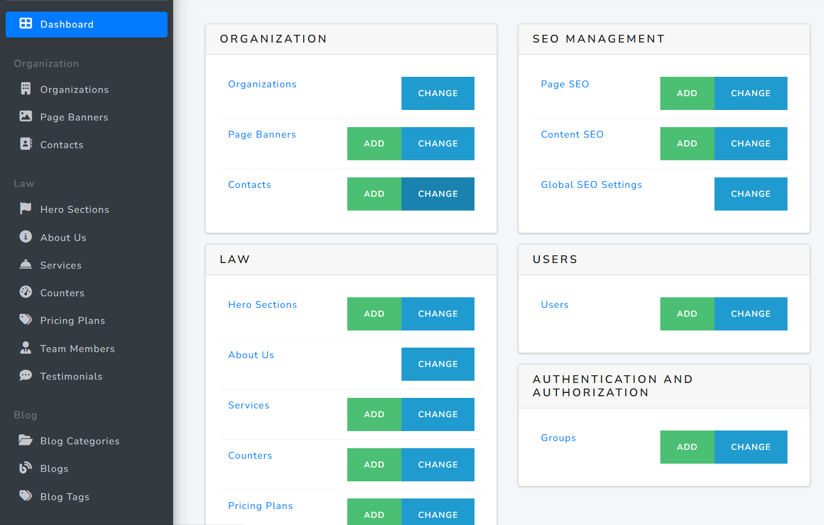Viewport: 824px width, 525px height.
Task: Click the About Us info icon
Action: pyautogui.click(x=25, y=237)
